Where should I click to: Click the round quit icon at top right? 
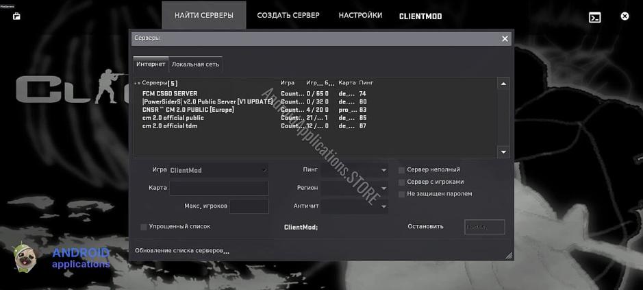624,16
